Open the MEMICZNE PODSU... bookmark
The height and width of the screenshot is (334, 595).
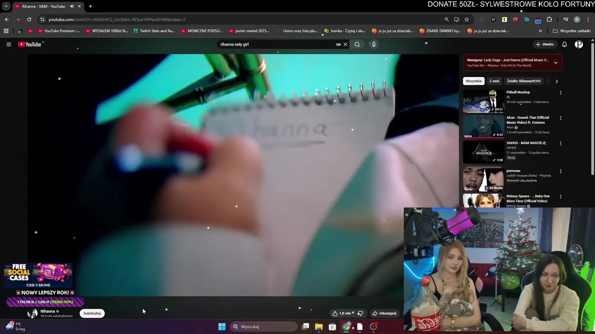coord(202,31)
